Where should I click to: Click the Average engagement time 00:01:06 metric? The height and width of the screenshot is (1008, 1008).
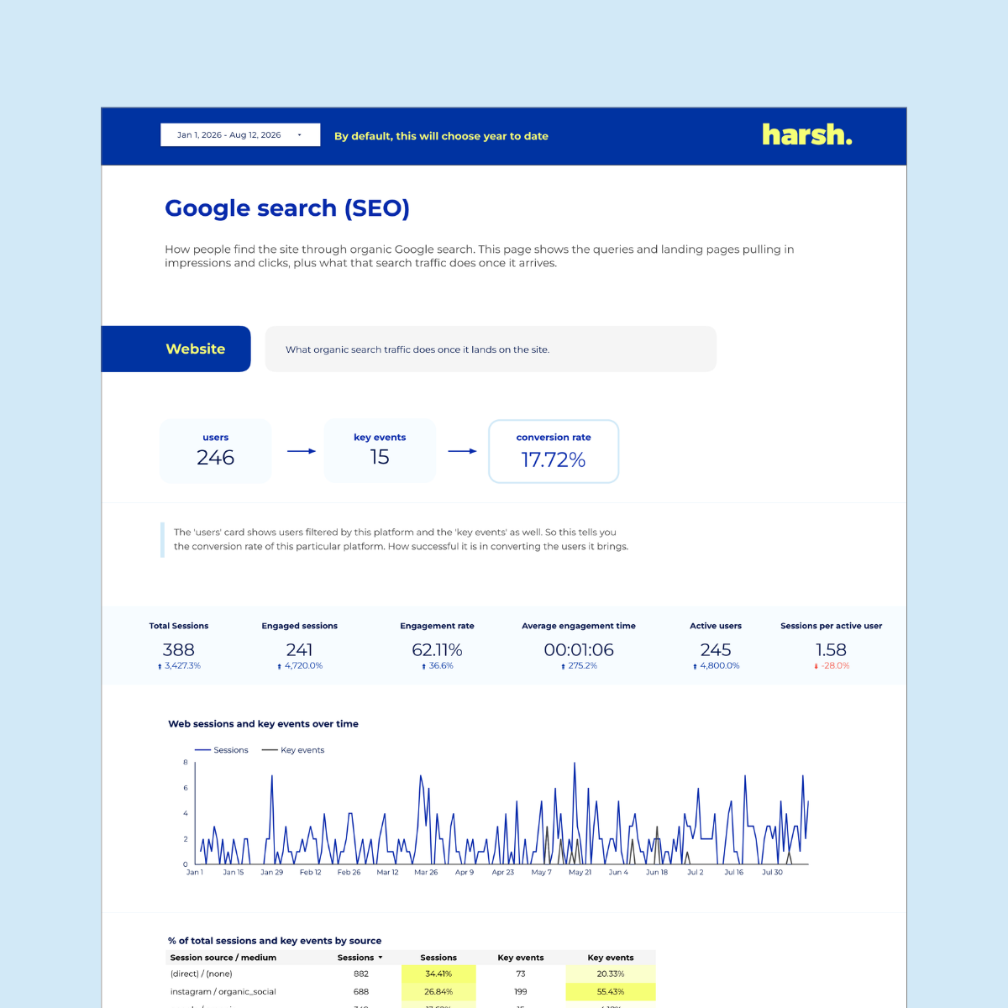point(579,645)
